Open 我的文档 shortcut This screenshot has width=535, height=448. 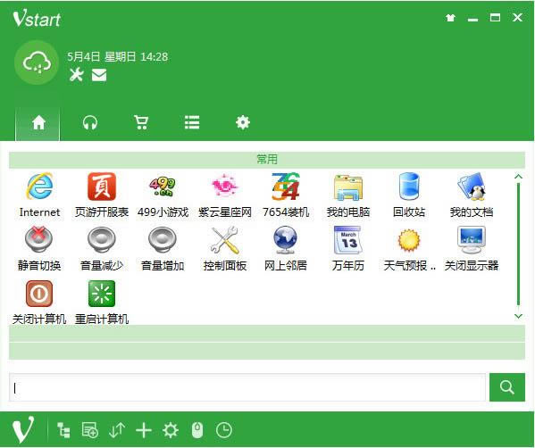click(x=472, y=195)
